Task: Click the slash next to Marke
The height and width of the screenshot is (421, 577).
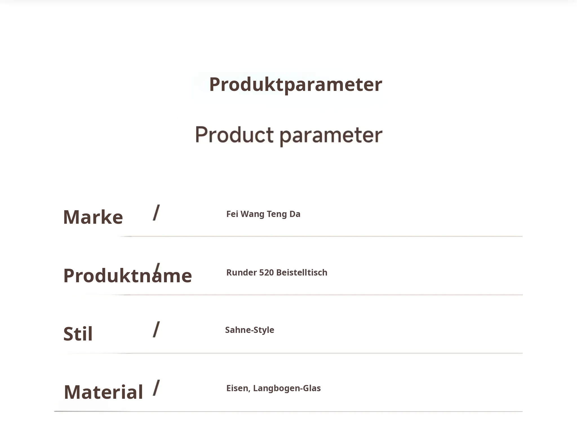Action: (x=156, y=212)
